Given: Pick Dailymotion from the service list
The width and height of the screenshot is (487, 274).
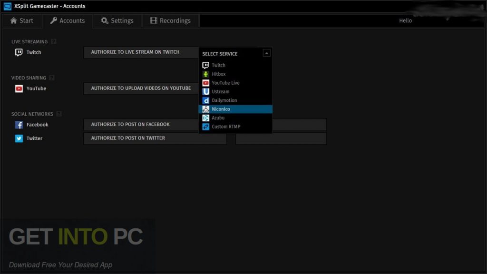Looking at the screenshot, I should coord(235,100).
